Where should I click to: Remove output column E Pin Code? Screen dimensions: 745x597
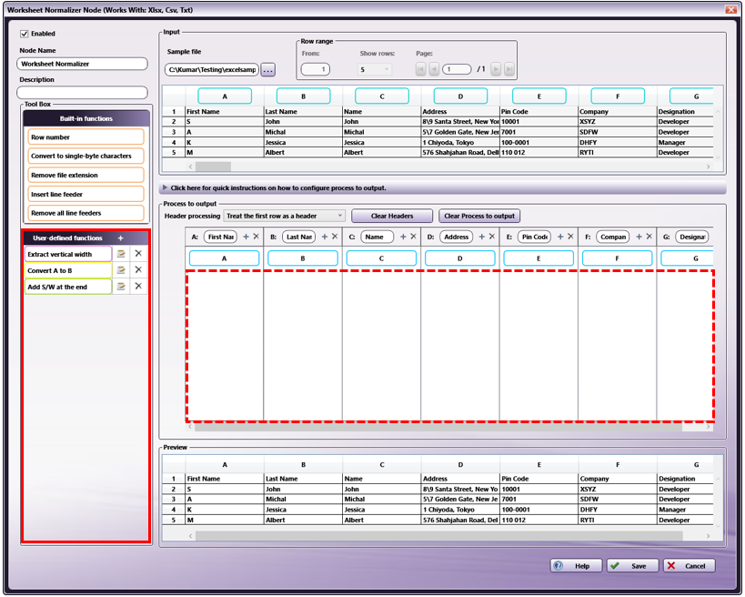tap(570, 237)
